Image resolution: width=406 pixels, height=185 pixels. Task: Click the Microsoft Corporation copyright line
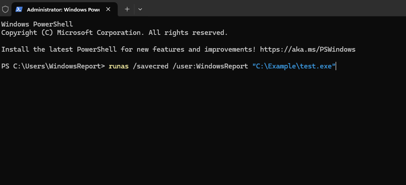[x=115, y=33]
